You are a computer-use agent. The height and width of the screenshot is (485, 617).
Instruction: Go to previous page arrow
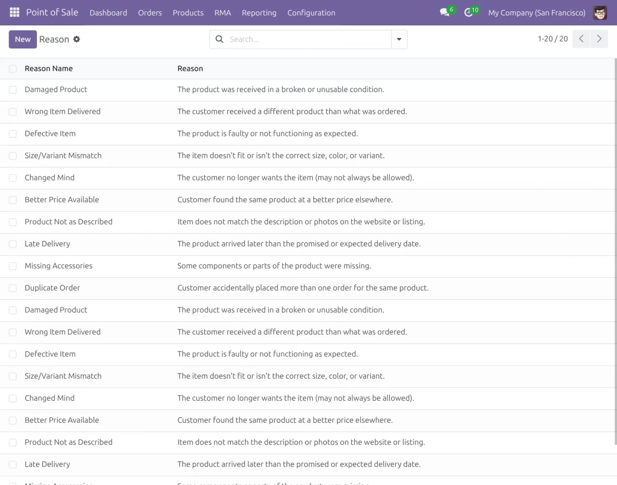coord(581,39)
